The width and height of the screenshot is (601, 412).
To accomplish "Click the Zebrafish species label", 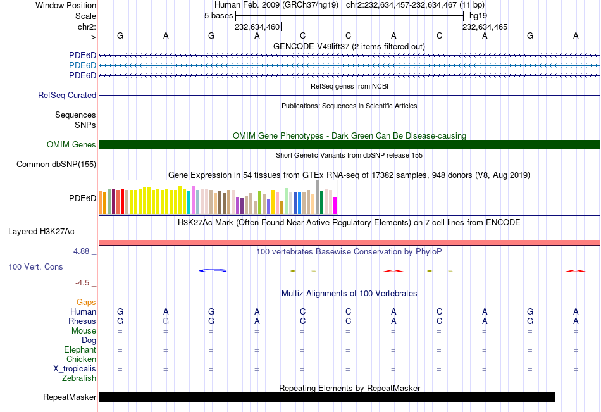I will [x=79, y=378].
